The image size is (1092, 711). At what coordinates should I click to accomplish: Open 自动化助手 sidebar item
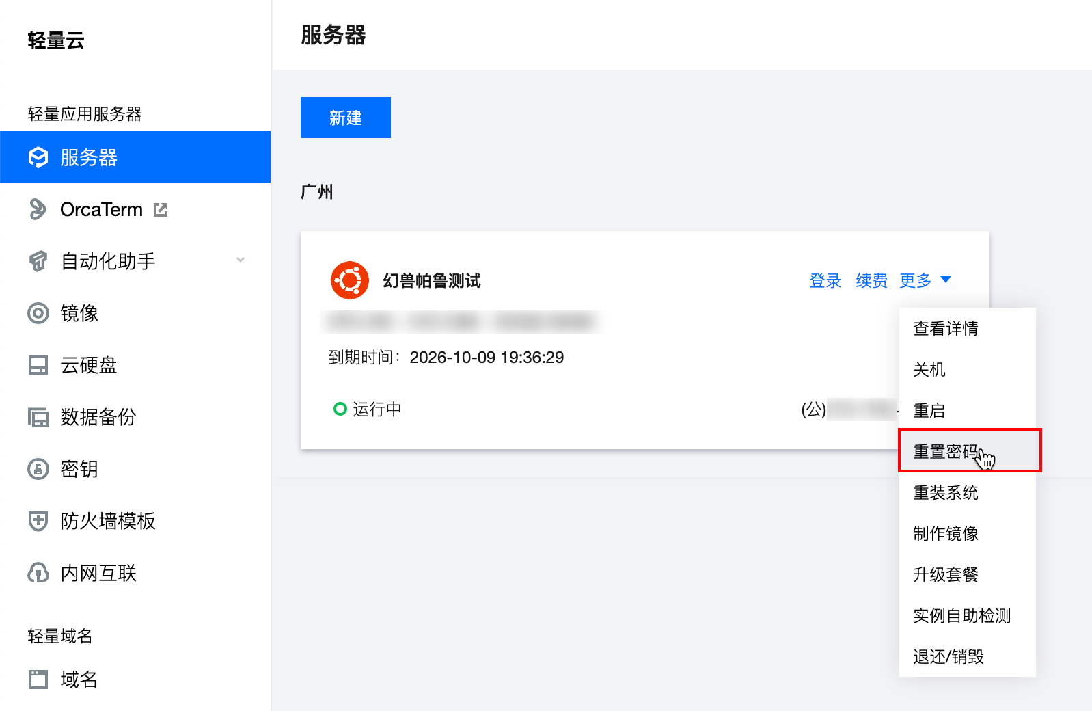135,261
